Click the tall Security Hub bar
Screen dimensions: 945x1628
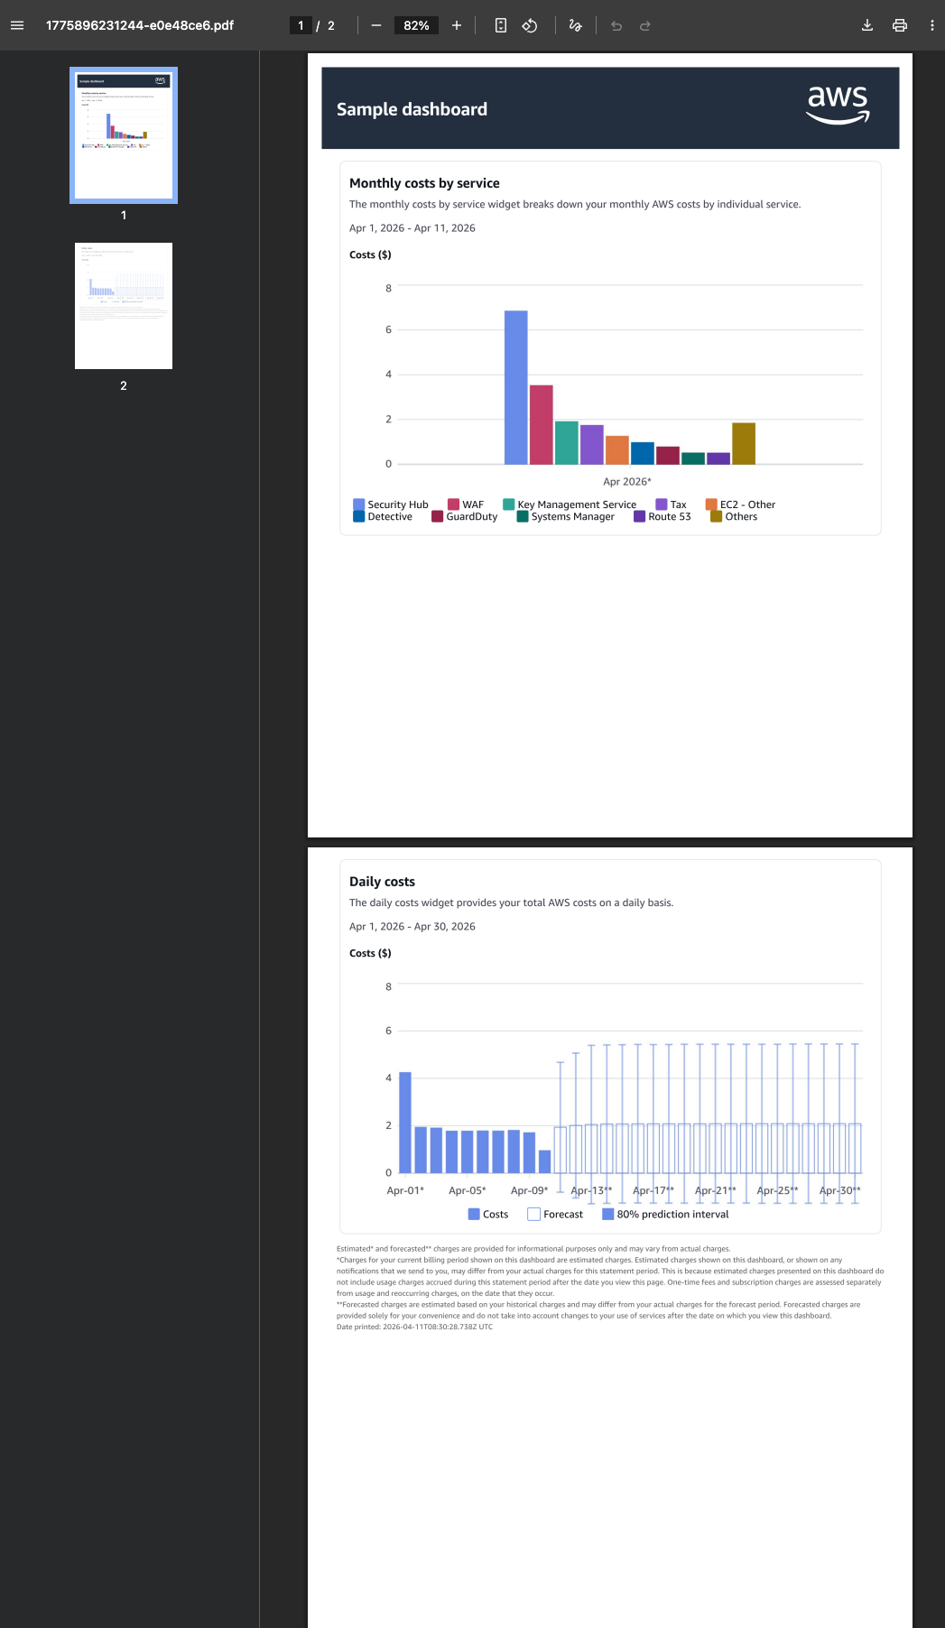[515, 387]
